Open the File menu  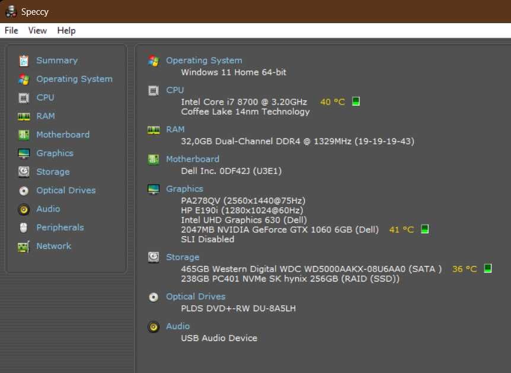(x=11, y=30)
